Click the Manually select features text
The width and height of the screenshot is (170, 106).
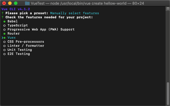point(74,13)
